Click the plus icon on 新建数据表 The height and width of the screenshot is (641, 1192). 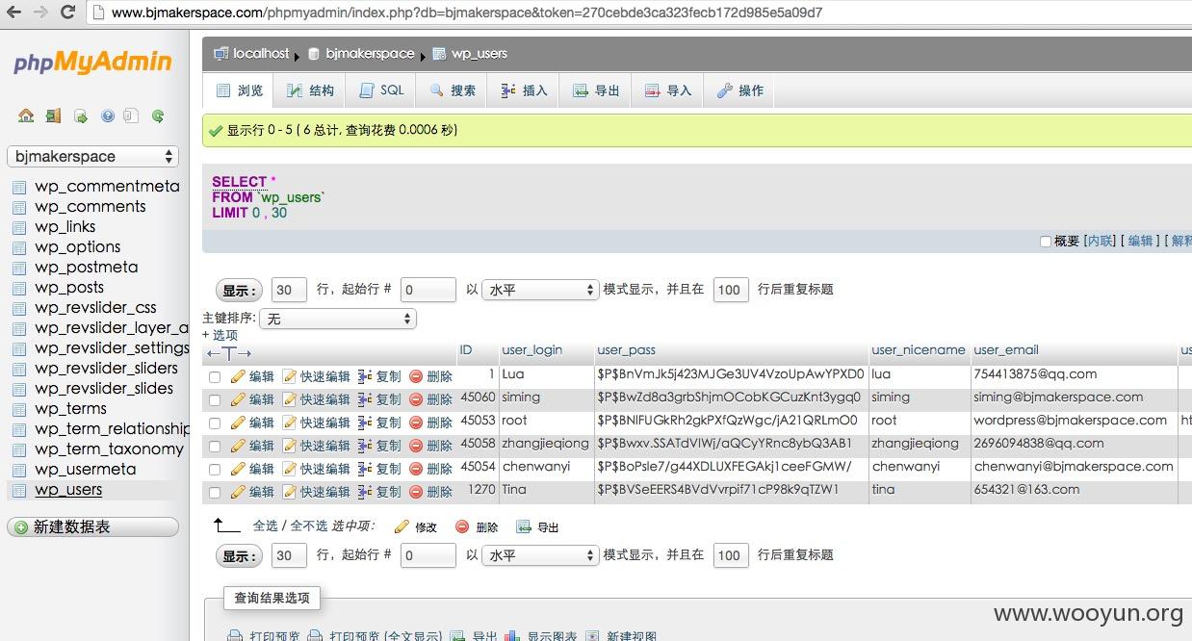tap(21, 527)
